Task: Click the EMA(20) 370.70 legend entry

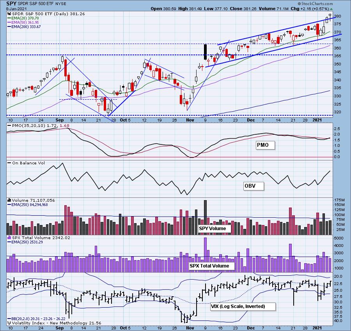Action: tap(23, 18)
